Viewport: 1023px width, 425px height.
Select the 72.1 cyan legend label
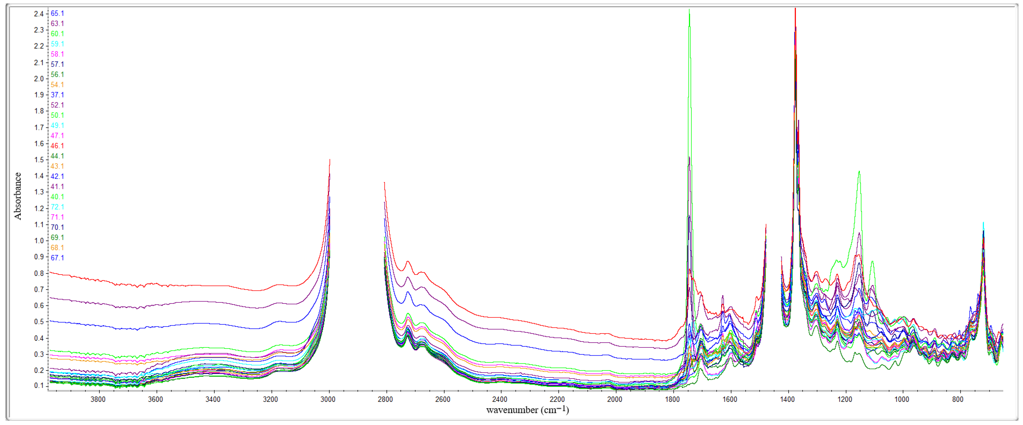57,207
